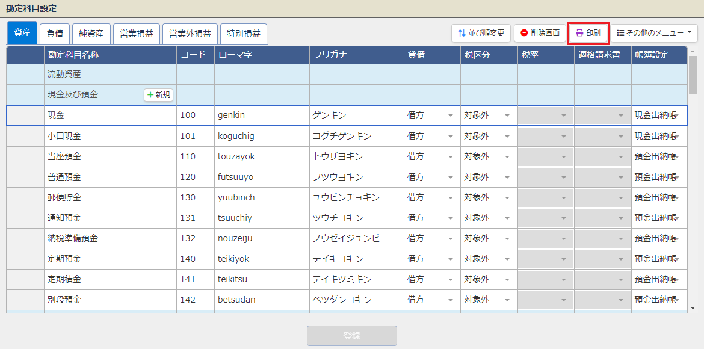Open the 営業外損益 tab

point(190,34)
